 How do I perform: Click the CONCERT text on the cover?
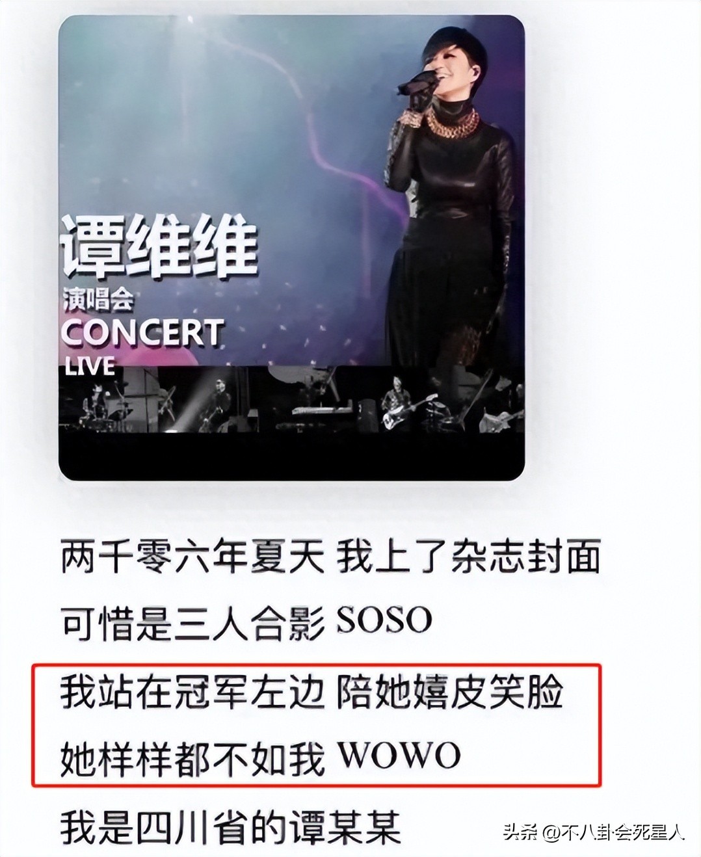tap(142, 333)
